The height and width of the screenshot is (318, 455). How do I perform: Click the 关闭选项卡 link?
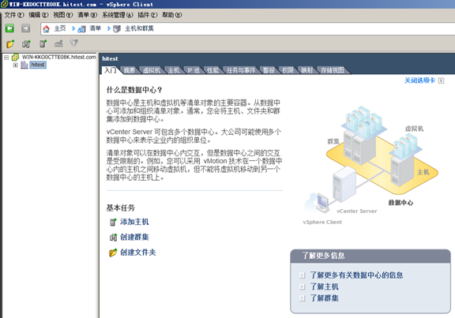(x=420, y=80)
